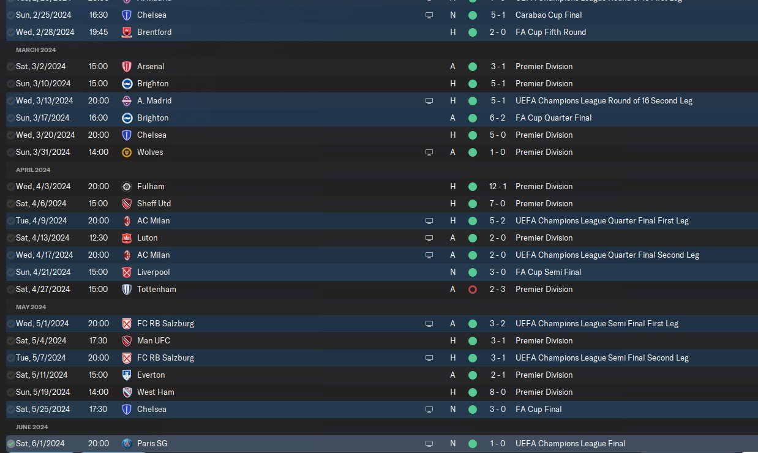
Task: Click the Arsenal club badge
Action: point(127,66)
